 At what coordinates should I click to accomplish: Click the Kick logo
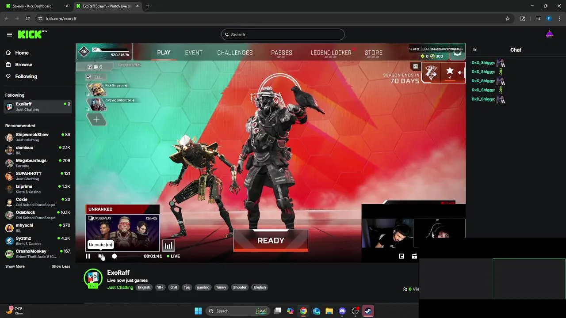tap(32, 34)
